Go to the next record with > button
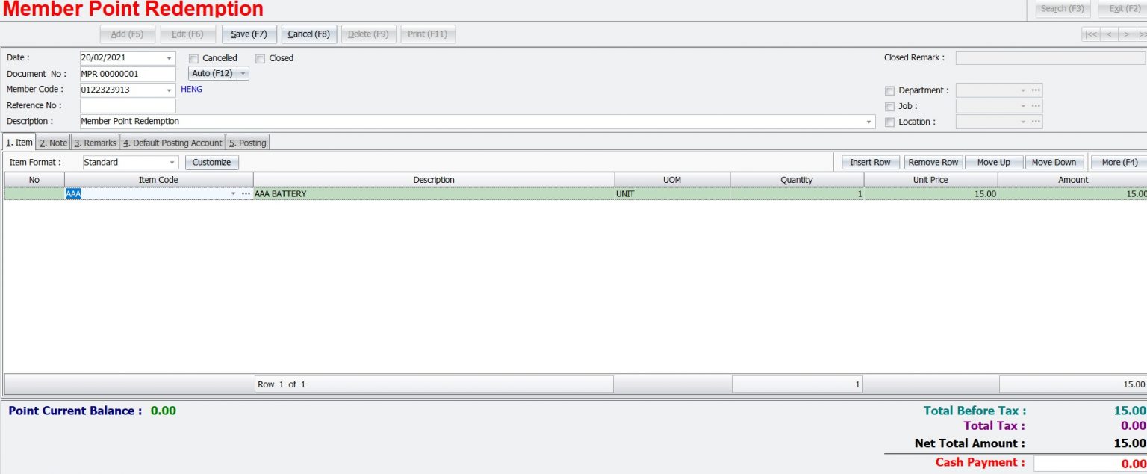 (x=1127, y=34)
